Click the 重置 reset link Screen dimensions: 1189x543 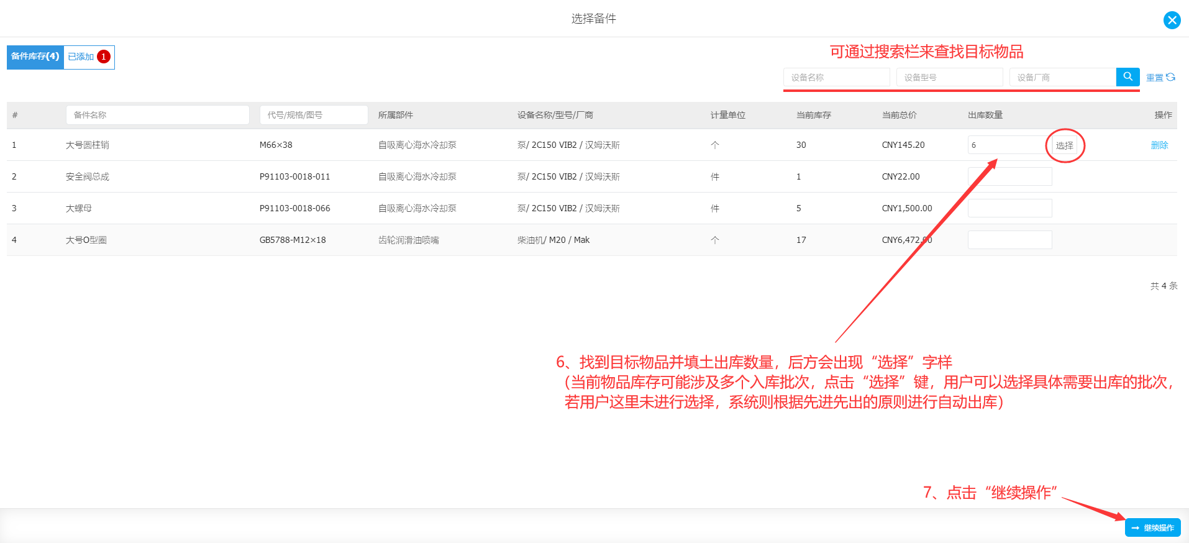pos(1160,78)
